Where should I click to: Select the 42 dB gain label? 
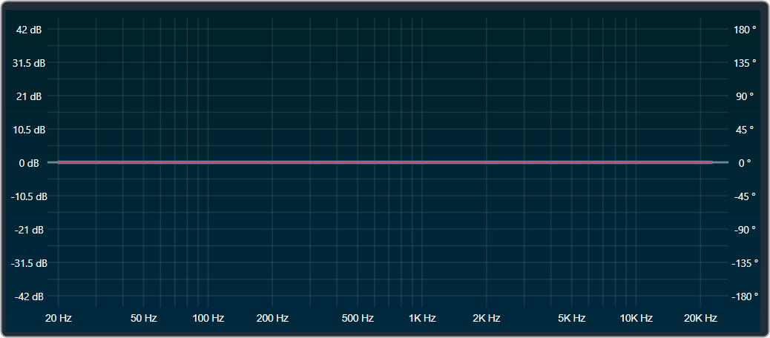(x=29, y=30)
